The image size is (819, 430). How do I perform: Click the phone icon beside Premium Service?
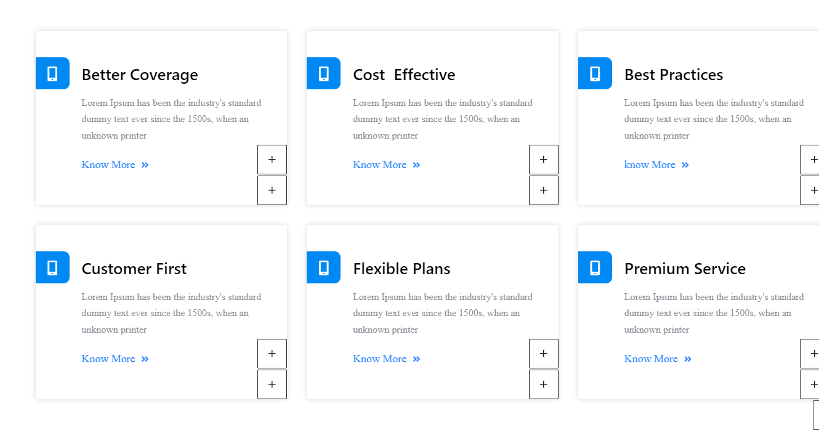pos(595,268)
